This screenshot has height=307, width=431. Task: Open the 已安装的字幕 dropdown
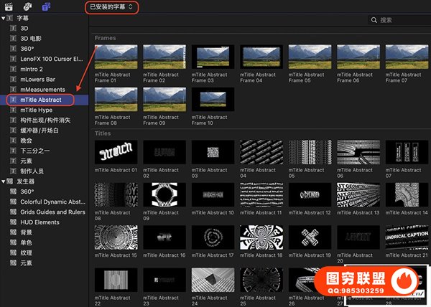coord(111,7)
